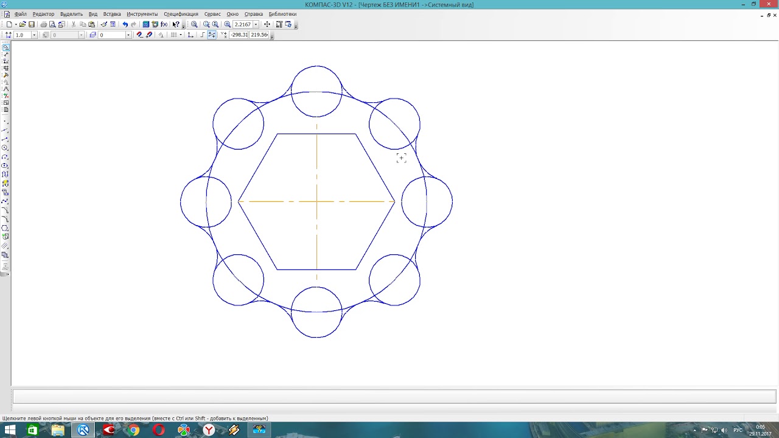Open the dropdown next to the New icon

click(x=16, y=24)
